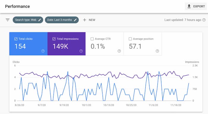Open help icon on Average CTR card

point(119,51)
